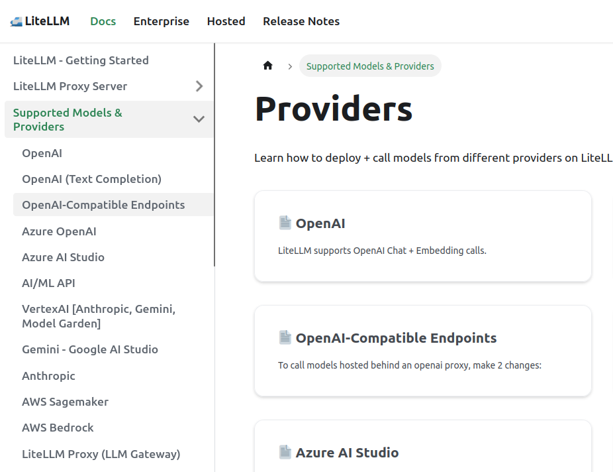
Task: Go to the Enterprise navbar item
Action: tap(161, 21)
